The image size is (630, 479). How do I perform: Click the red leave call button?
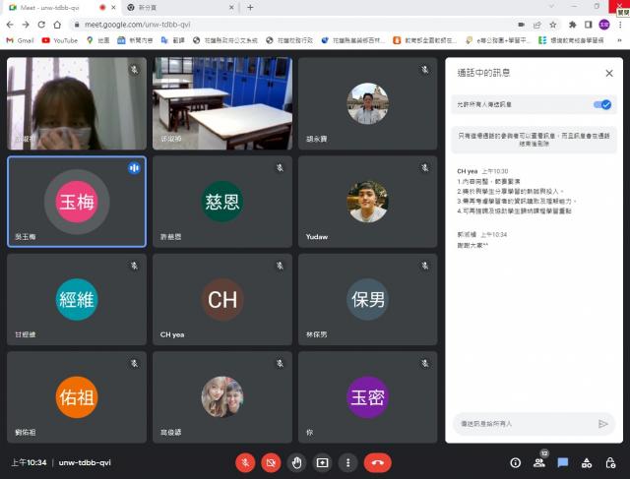coord(377,461)
